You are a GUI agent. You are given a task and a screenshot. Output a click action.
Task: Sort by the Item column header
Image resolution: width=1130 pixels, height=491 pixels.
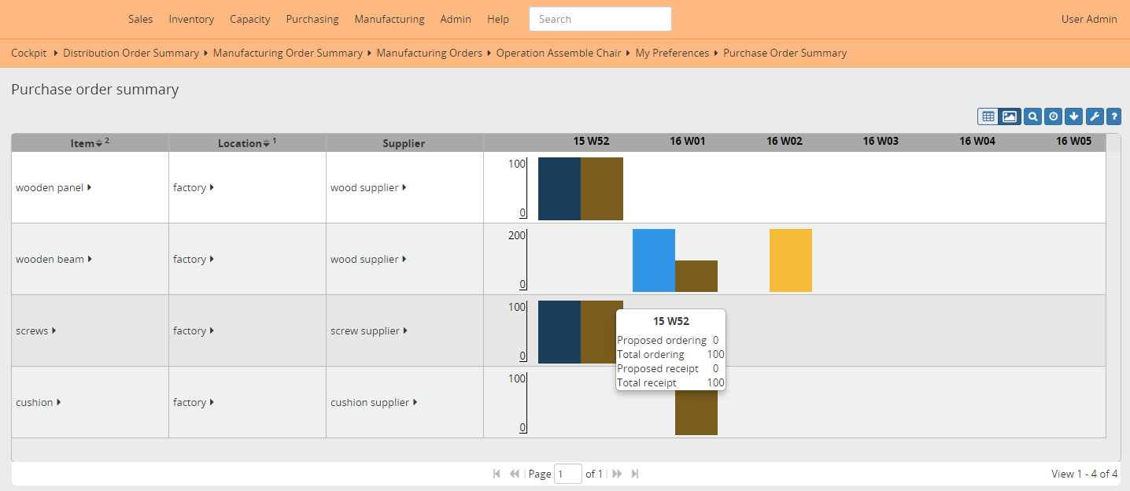[82, 143]
